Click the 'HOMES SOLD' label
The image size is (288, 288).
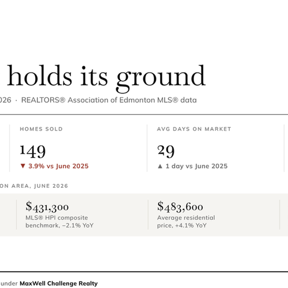pyautogui.click(x=41, y=129)
